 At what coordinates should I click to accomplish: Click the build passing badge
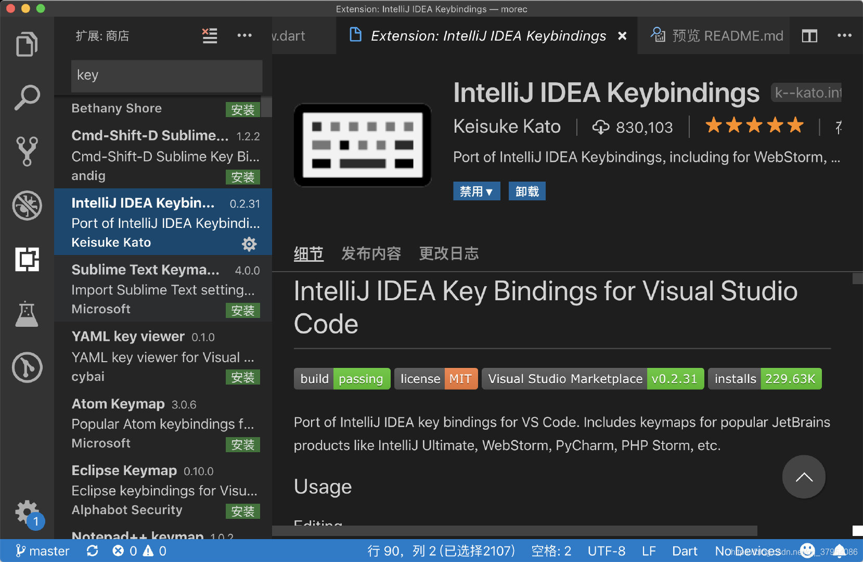[342, 379]
